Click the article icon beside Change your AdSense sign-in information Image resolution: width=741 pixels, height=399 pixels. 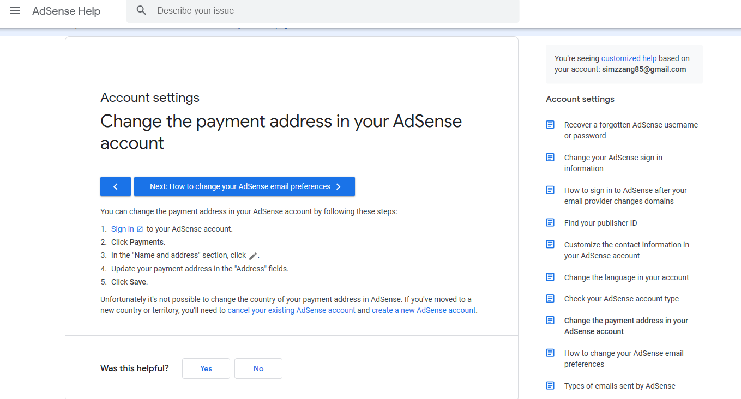(x=550, y=158)
